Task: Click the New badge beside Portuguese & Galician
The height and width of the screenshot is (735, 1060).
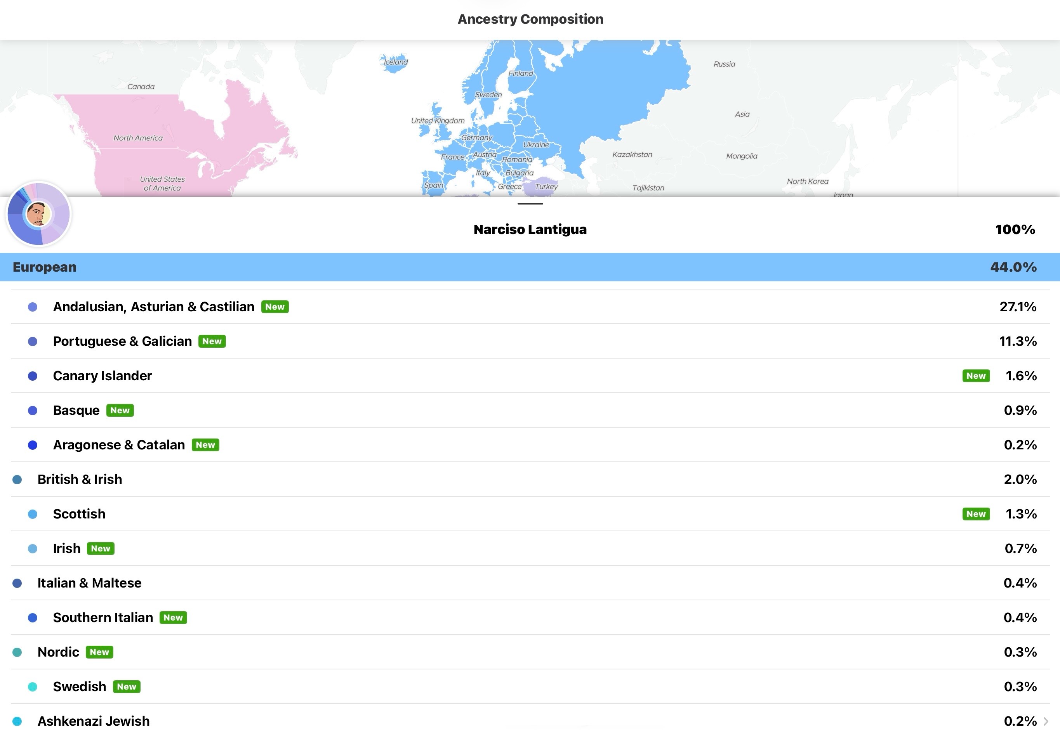Action: click(x=212, y=341)
